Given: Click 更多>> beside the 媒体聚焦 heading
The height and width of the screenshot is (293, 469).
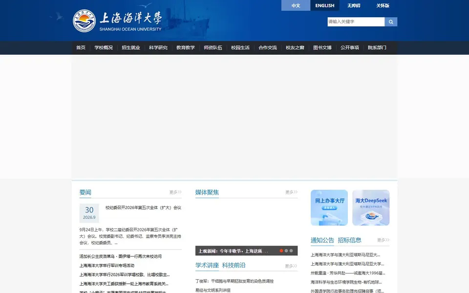Looking at the screenshot, I should tap(291, 192).
